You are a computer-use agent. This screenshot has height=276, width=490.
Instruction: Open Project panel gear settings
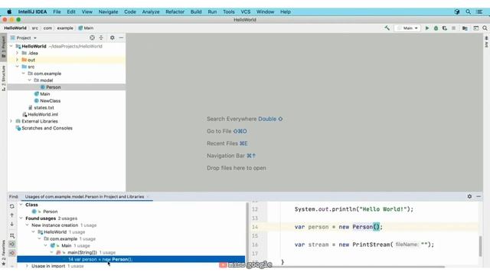113,38
